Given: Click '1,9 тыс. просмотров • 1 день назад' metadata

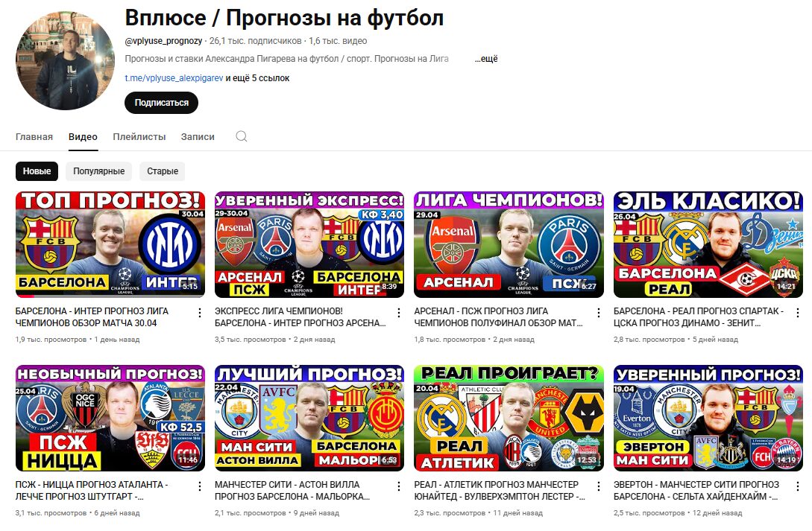Looking at the screenshot, I should (78, 340).
